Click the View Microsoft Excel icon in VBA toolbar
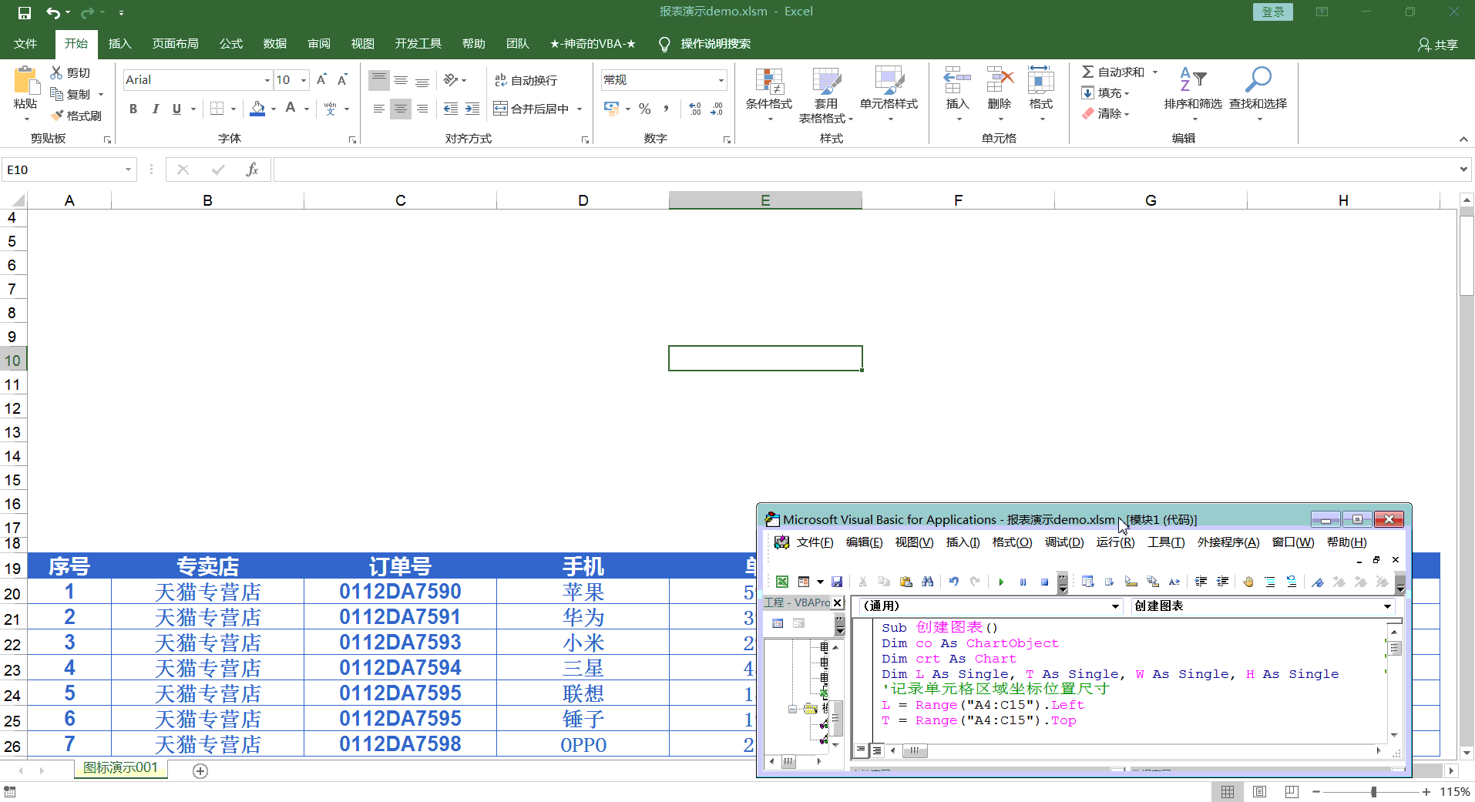Screen dimensions: 1475x802 click(782, 582)
